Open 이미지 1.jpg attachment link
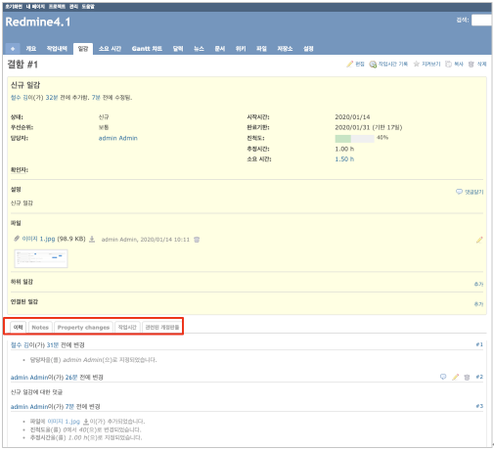 coord(38,239)
